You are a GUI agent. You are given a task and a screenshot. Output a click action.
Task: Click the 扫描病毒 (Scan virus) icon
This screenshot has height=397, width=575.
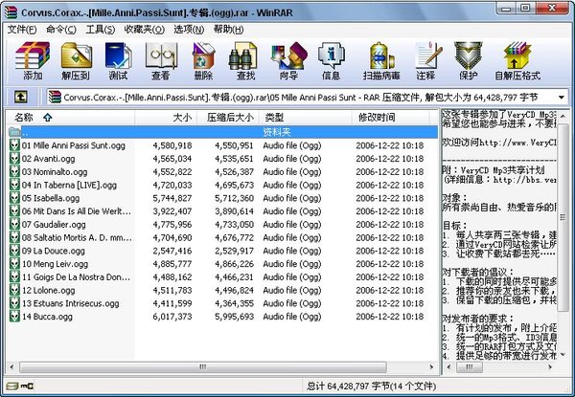point(381,55)
